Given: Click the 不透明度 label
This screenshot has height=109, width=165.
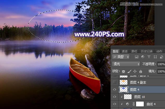Looking at the screenshot, I should click(149, 64).
